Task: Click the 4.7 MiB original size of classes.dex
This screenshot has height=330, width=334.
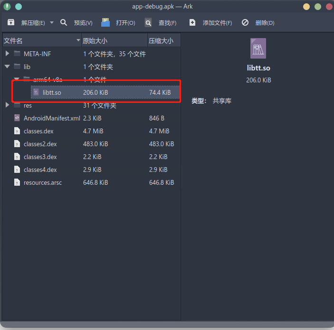Action: [93, 131]
